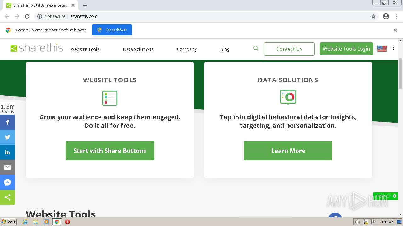The height and width of the screenshot is (226, 403).
Task: Click the Website Tools checklist icon
Action: coord(110,98)
